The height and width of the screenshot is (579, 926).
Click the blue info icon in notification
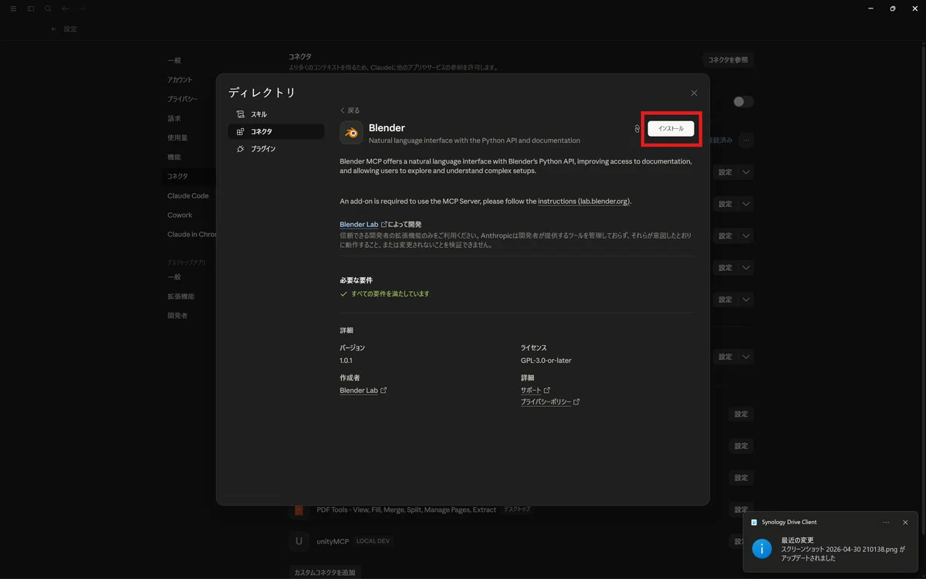762,548
